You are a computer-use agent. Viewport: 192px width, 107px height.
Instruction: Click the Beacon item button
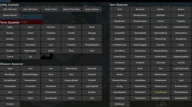pyautogui.click(x=181, y=9)
